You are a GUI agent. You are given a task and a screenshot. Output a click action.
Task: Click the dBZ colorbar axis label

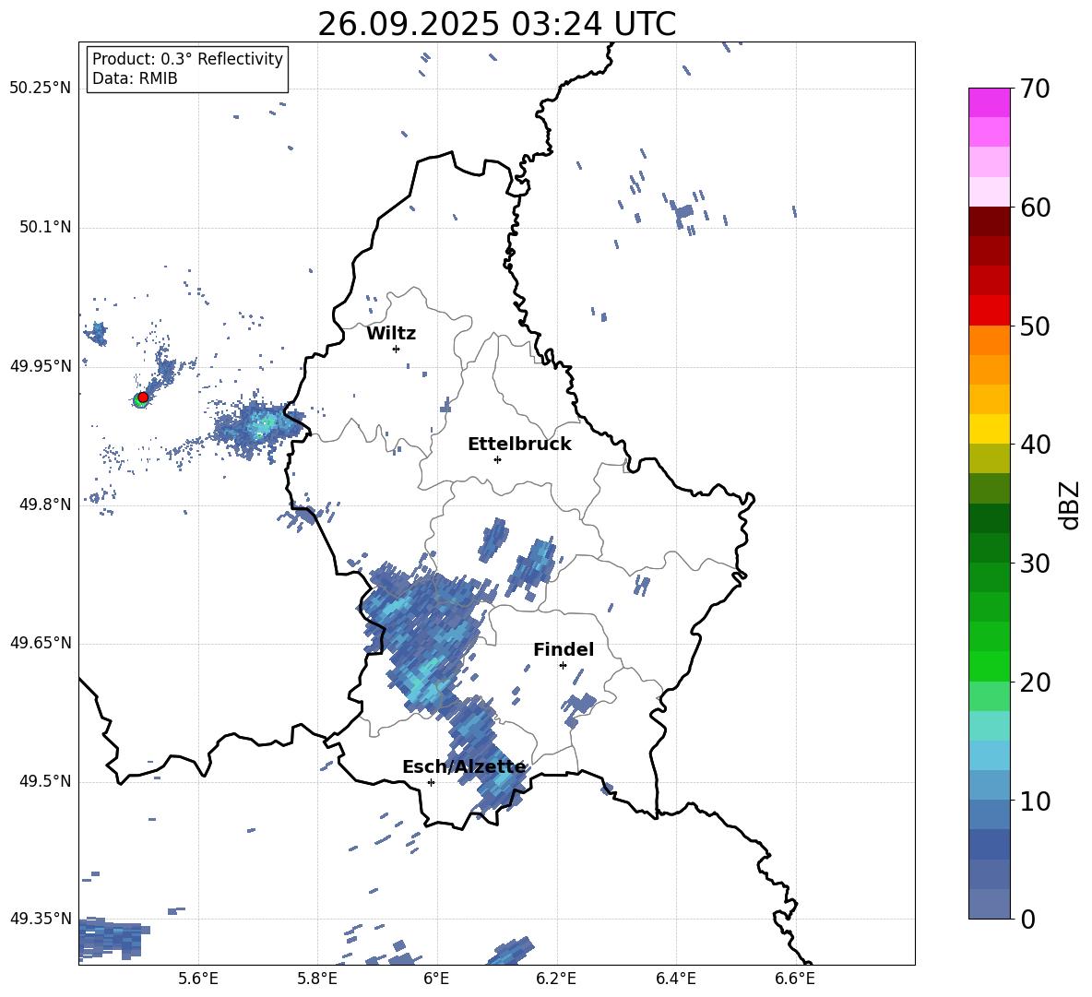[x=1069, y=504]
